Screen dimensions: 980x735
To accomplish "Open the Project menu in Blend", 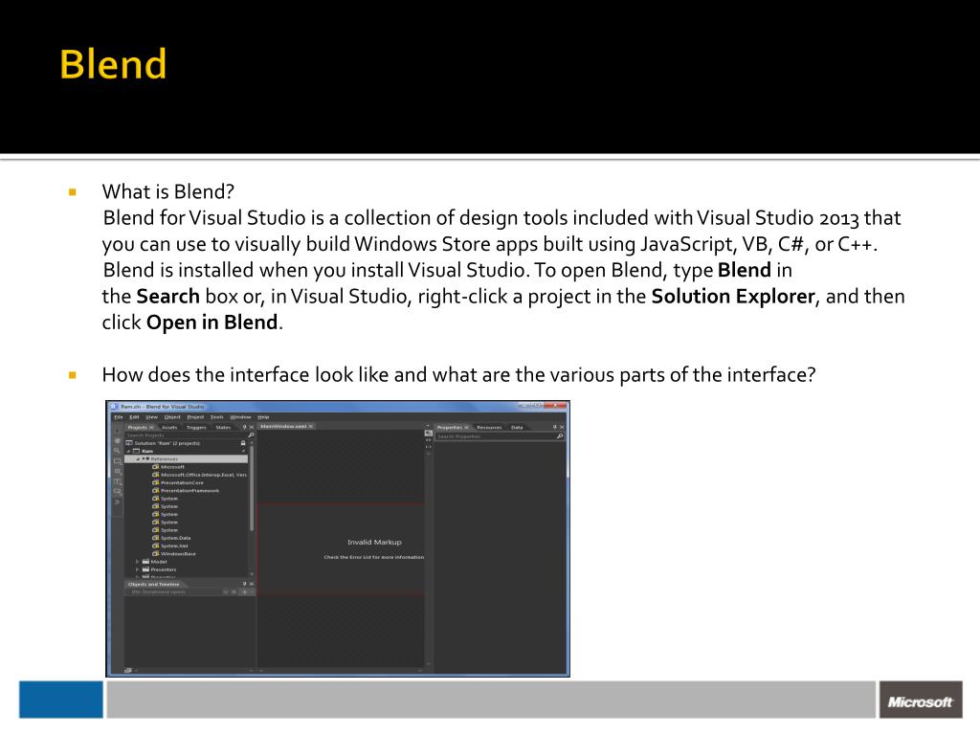I will click(x=195, y=417).
